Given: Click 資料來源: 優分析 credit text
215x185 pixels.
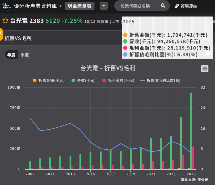Looking at the screenshot, I should 194,180.
